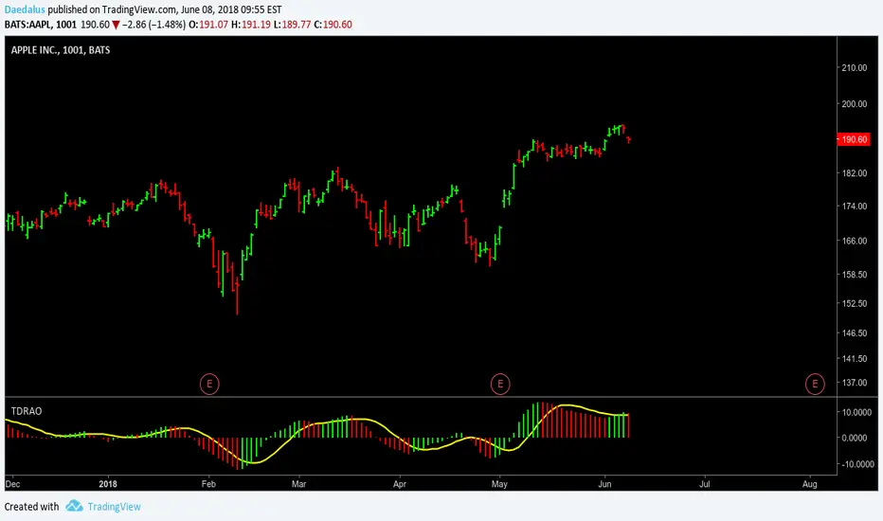This screenshot has height=521, width=883.
Task: Click the 200.00 price axis label
Action: pos(855,104)
